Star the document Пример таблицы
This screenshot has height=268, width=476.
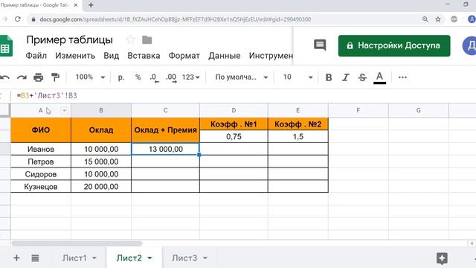click(x=131, y=39)
